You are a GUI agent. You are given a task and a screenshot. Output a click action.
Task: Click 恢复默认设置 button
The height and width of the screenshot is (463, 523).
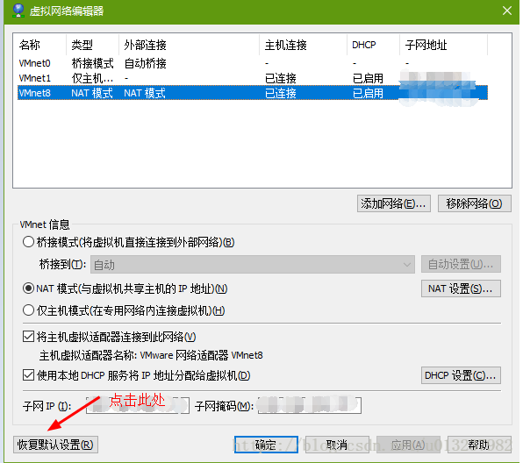pos(55,445)
